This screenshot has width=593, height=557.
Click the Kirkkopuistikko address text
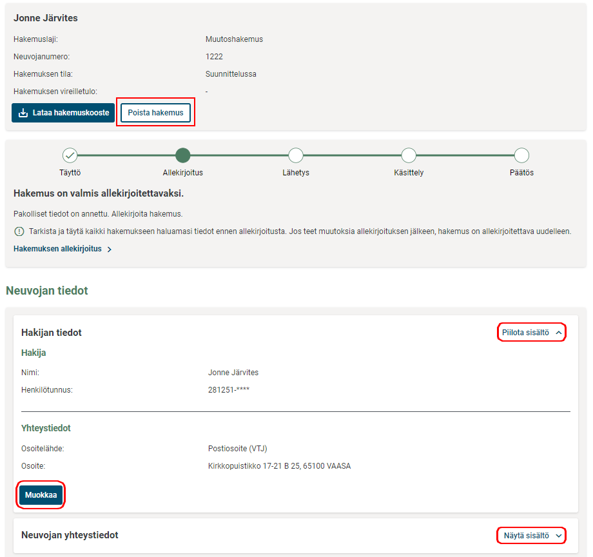[x=279, y=466]
